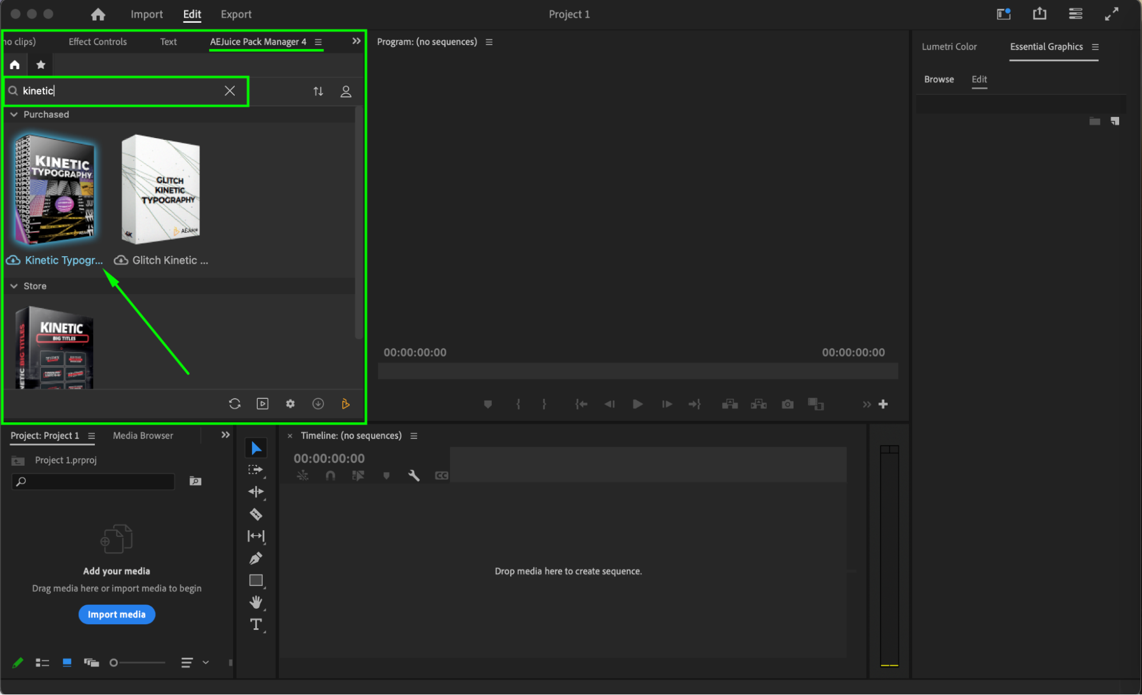Click the Export Frame camera icon
Image resolution: width=1142 pixels, height=695 pixels.
click(x=787, y=404)
